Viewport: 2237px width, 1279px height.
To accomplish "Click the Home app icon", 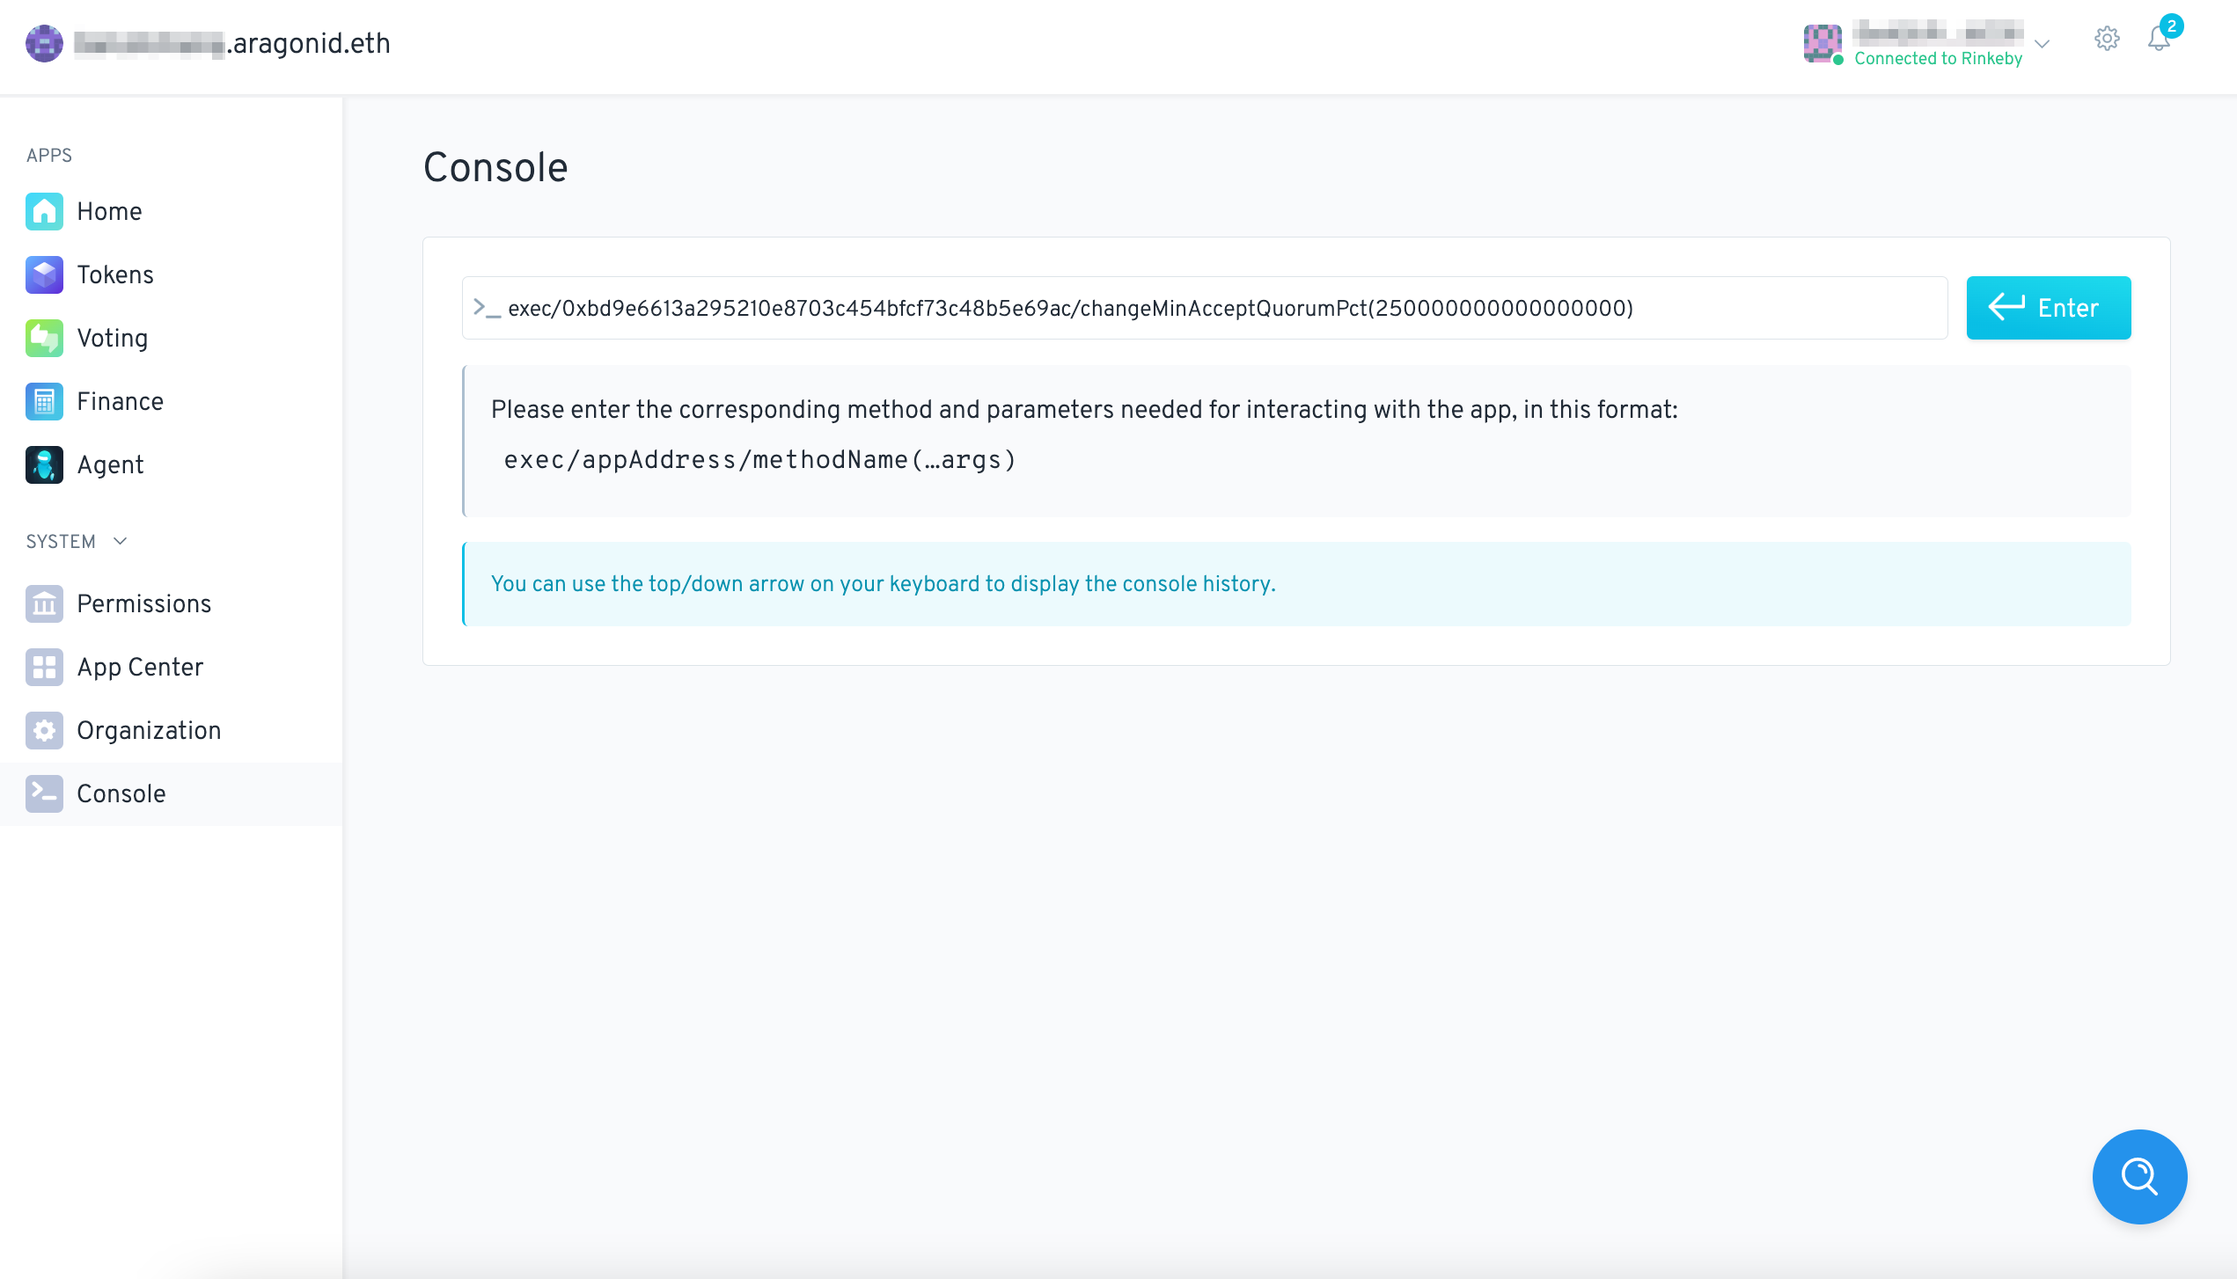I will pos(44,211).
